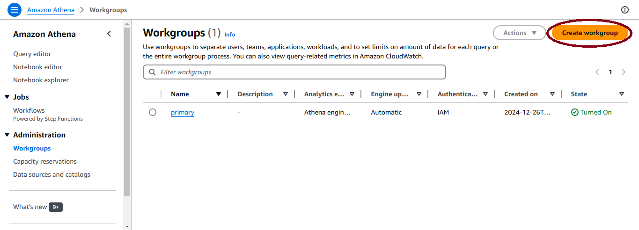This screenshot has width=639, height=230.
Task: Sort by Name column arrow
Action: 219,94
